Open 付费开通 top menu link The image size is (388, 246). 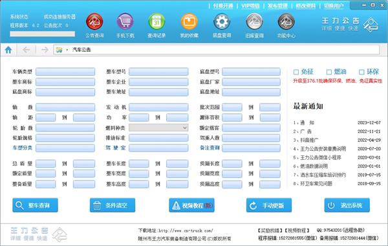[x=223, y=6]
